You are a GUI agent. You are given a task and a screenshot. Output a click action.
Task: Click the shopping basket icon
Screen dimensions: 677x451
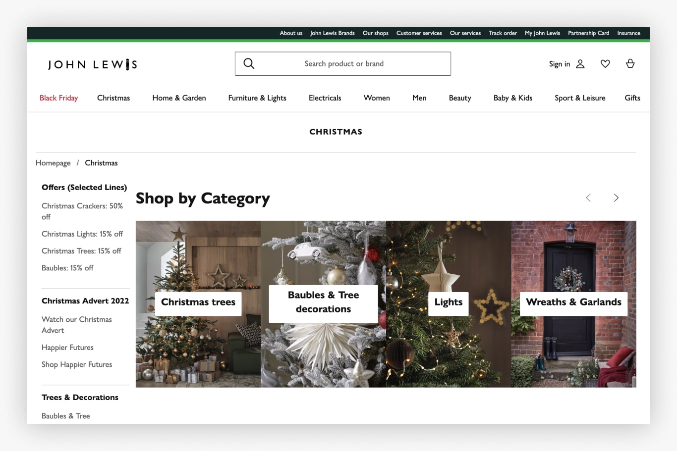pyautogui.click(x=630, y=63)
